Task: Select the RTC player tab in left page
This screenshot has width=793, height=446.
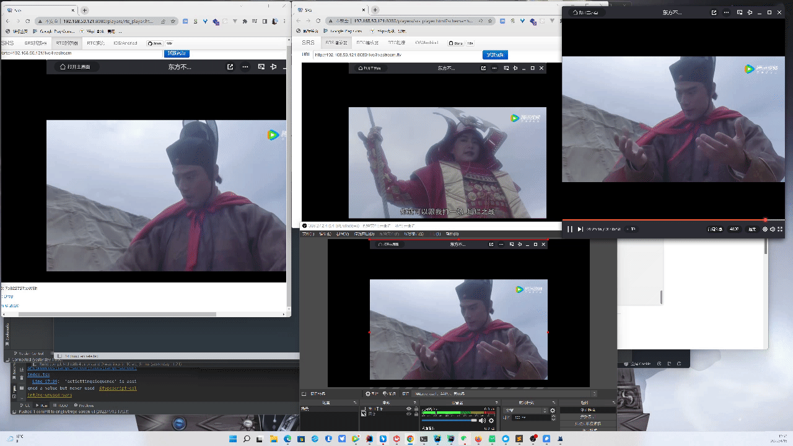Action: click(x=67, y=43)
